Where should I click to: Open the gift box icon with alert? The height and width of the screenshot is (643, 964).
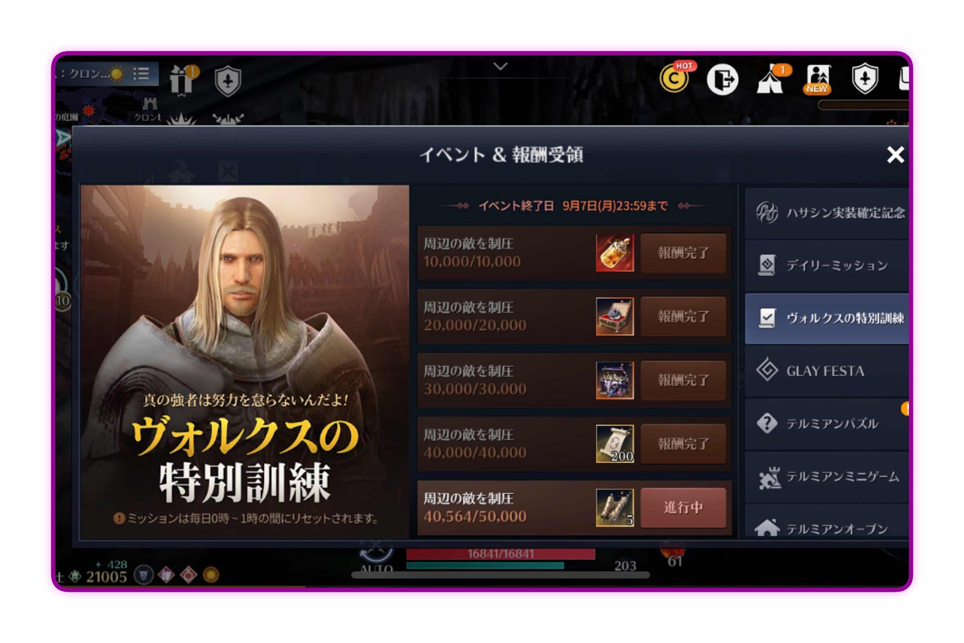coord(183,80)
